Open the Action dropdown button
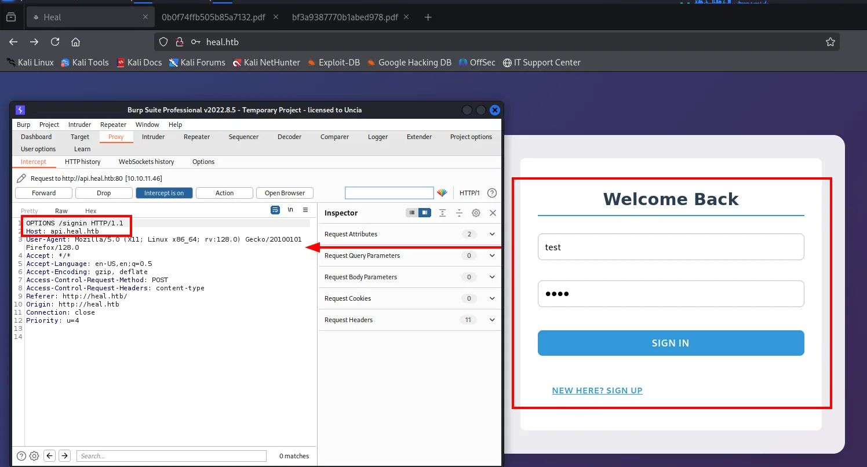This screenshot has height=467, width=867. click(224, 193)
